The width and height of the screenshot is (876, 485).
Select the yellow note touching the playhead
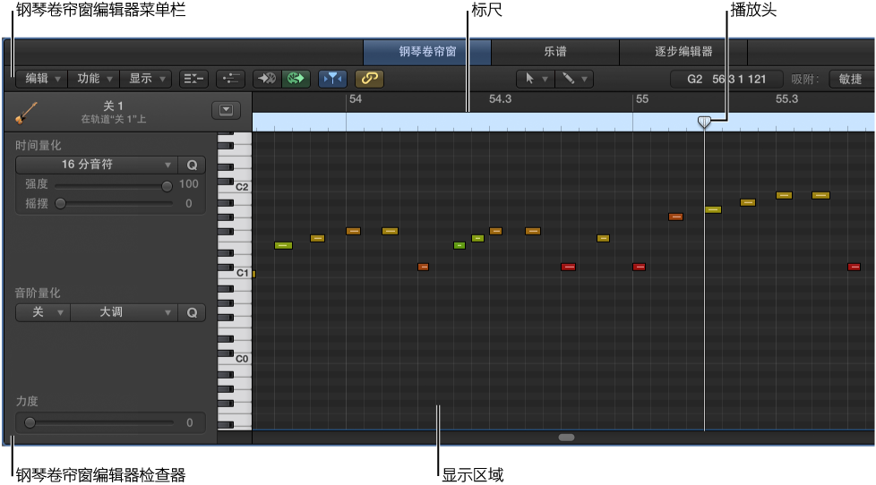point(713,210)
